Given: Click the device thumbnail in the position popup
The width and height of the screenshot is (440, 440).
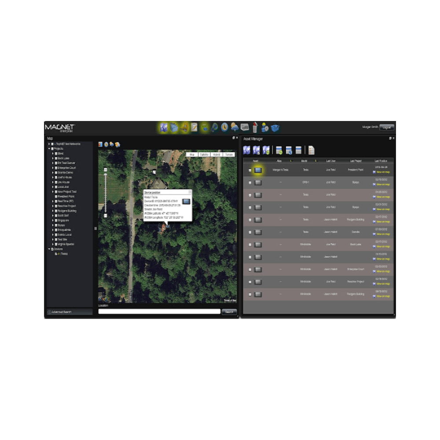Looking at the screenshot, I should 186,202.
